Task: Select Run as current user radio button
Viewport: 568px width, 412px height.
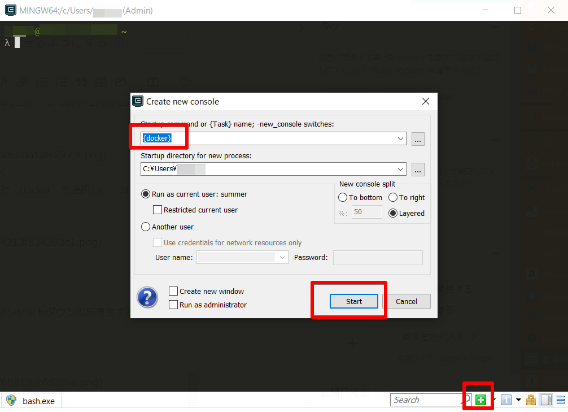Action: [x=145, y=194]
